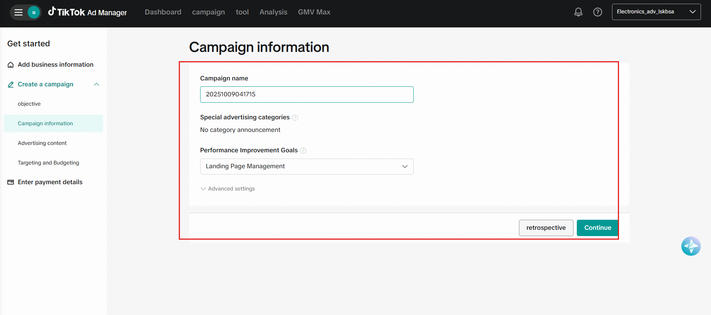Select Targeting and Budgeting in sidebar
Viewport: 711px width, 315px height.
pyautogui.click(x=49, y=163)
